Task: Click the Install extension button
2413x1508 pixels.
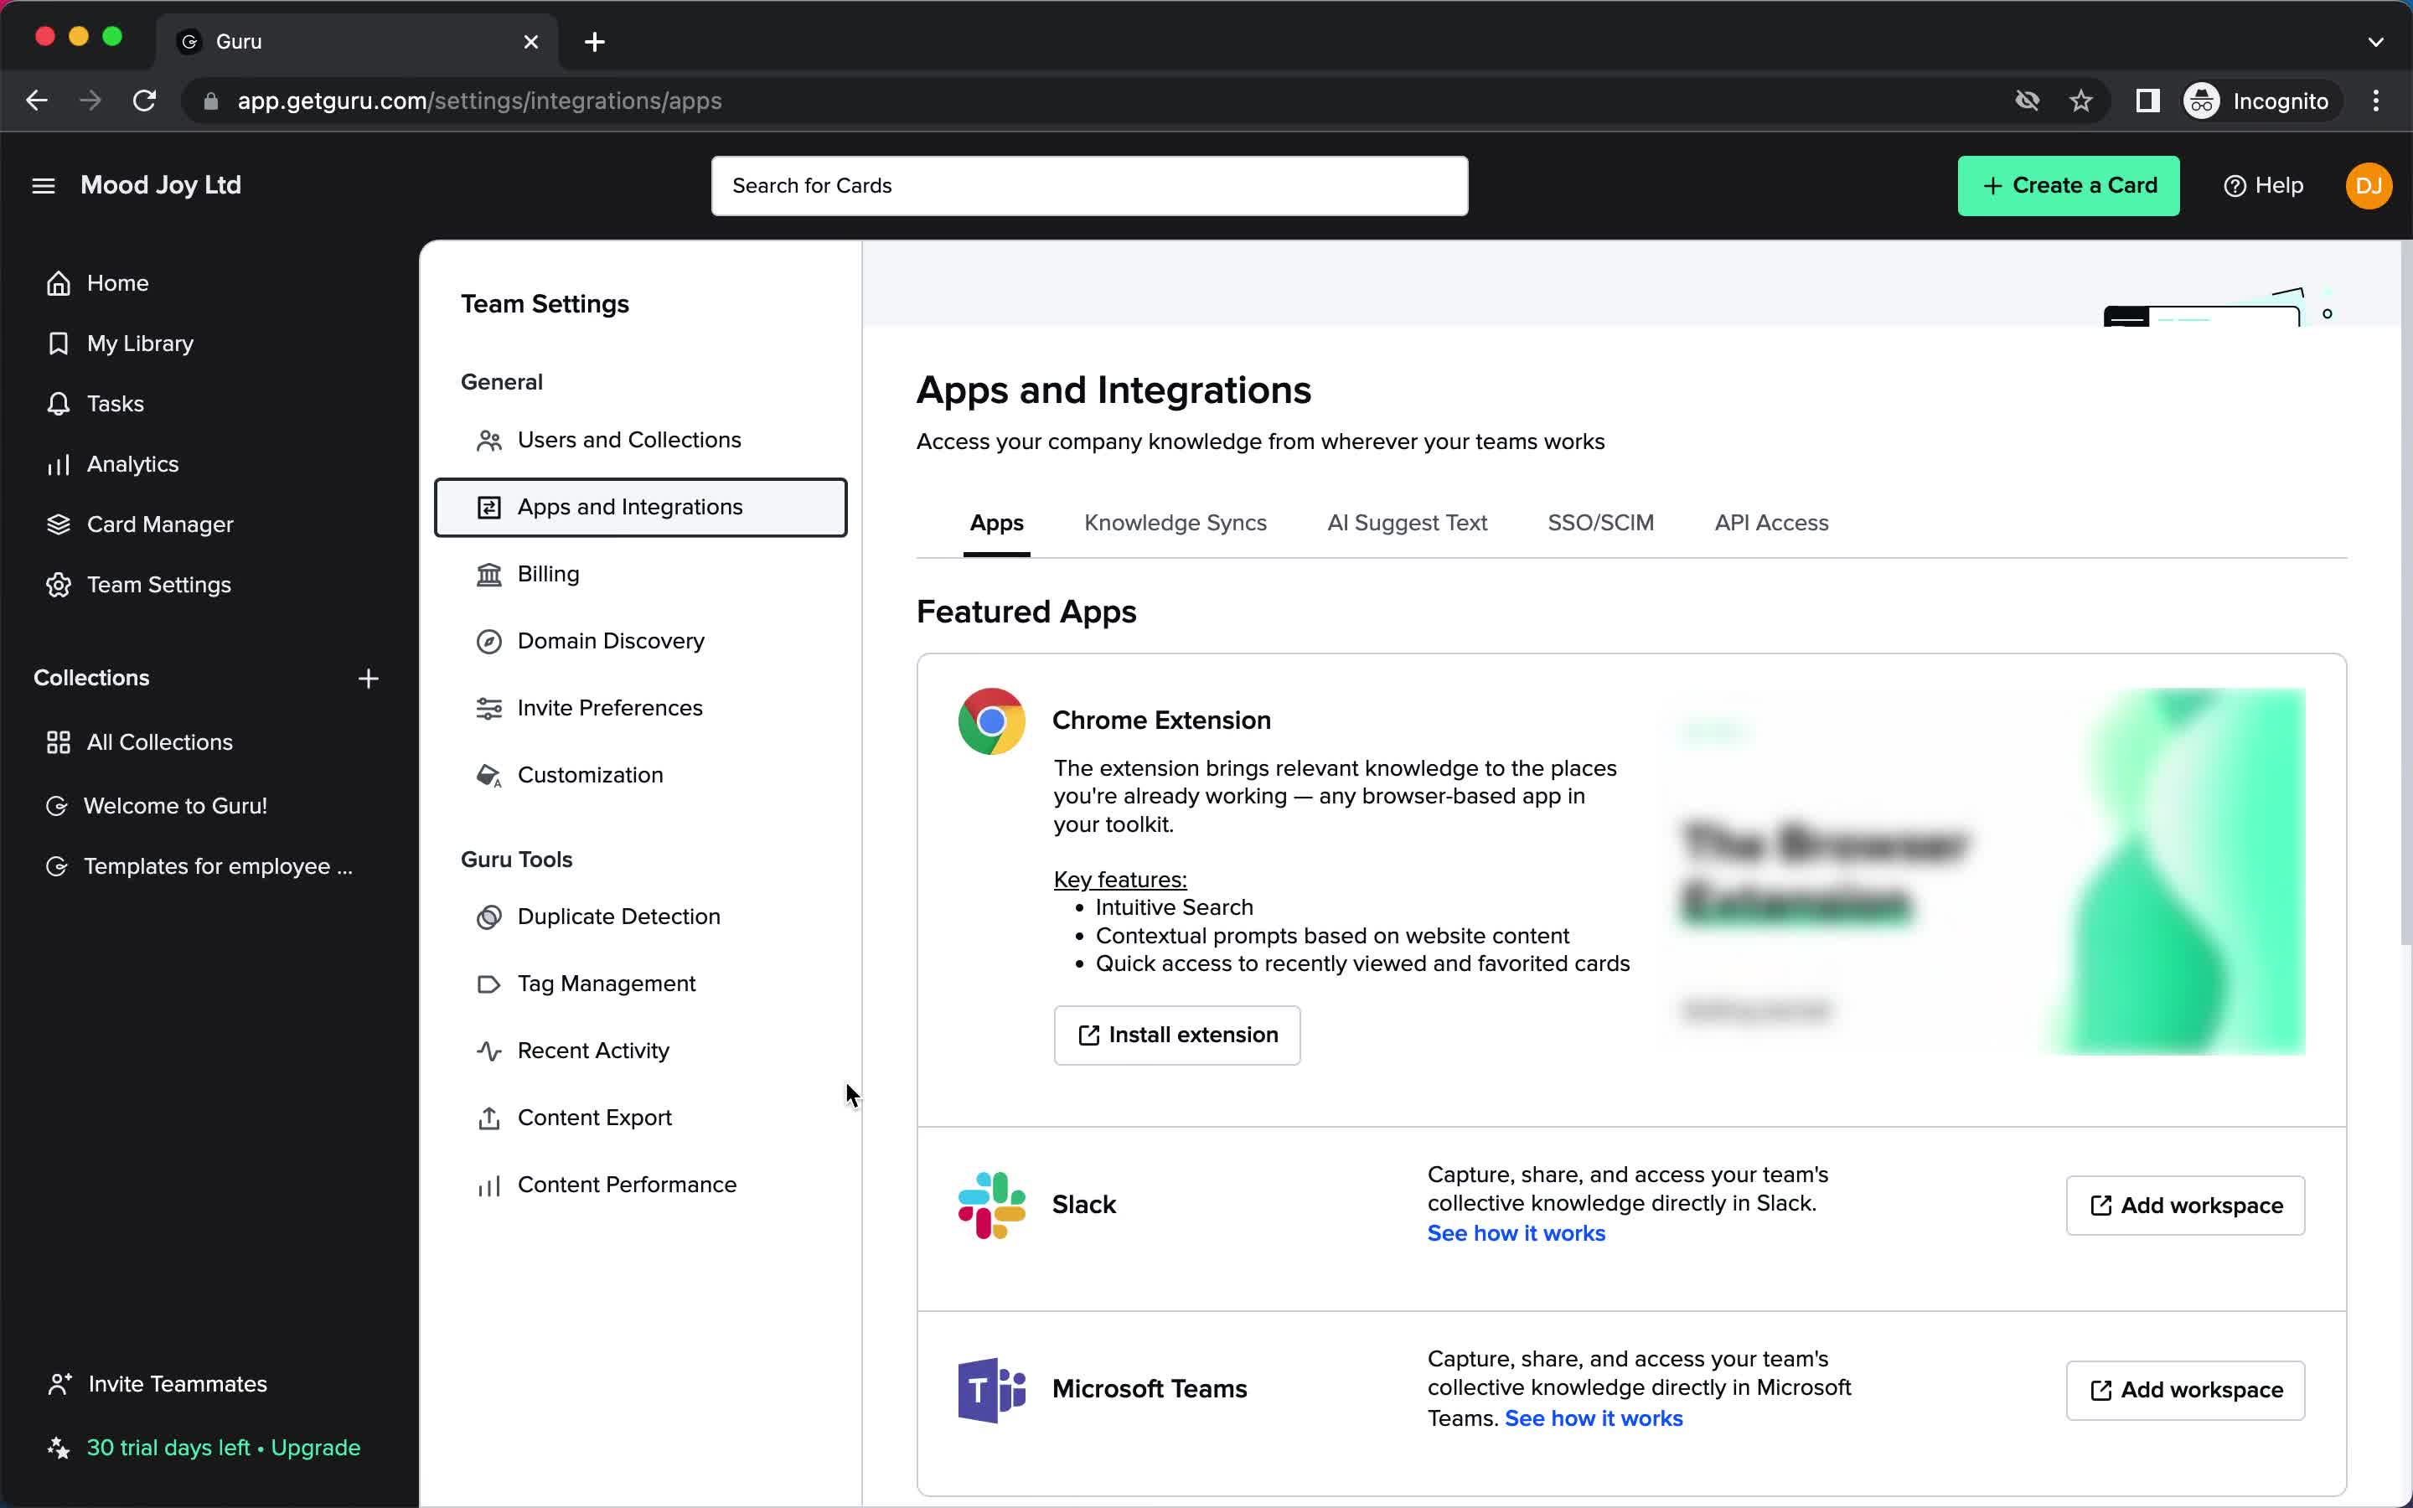Action: click(1178, 1034)
